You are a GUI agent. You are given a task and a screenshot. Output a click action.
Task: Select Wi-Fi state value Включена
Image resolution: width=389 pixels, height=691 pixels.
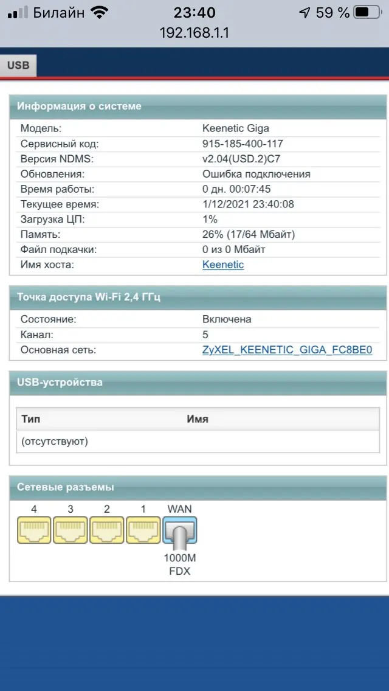[x=227, y=319]
